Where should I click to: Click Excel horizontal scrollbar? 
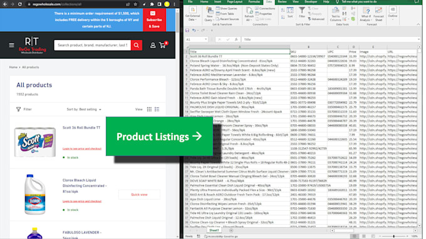pos(344,231)
